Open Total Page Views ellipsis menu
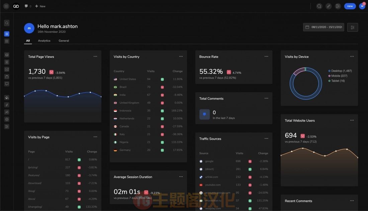Image resolution: width=368 pixels, height=211 pixels. (95, 57)
